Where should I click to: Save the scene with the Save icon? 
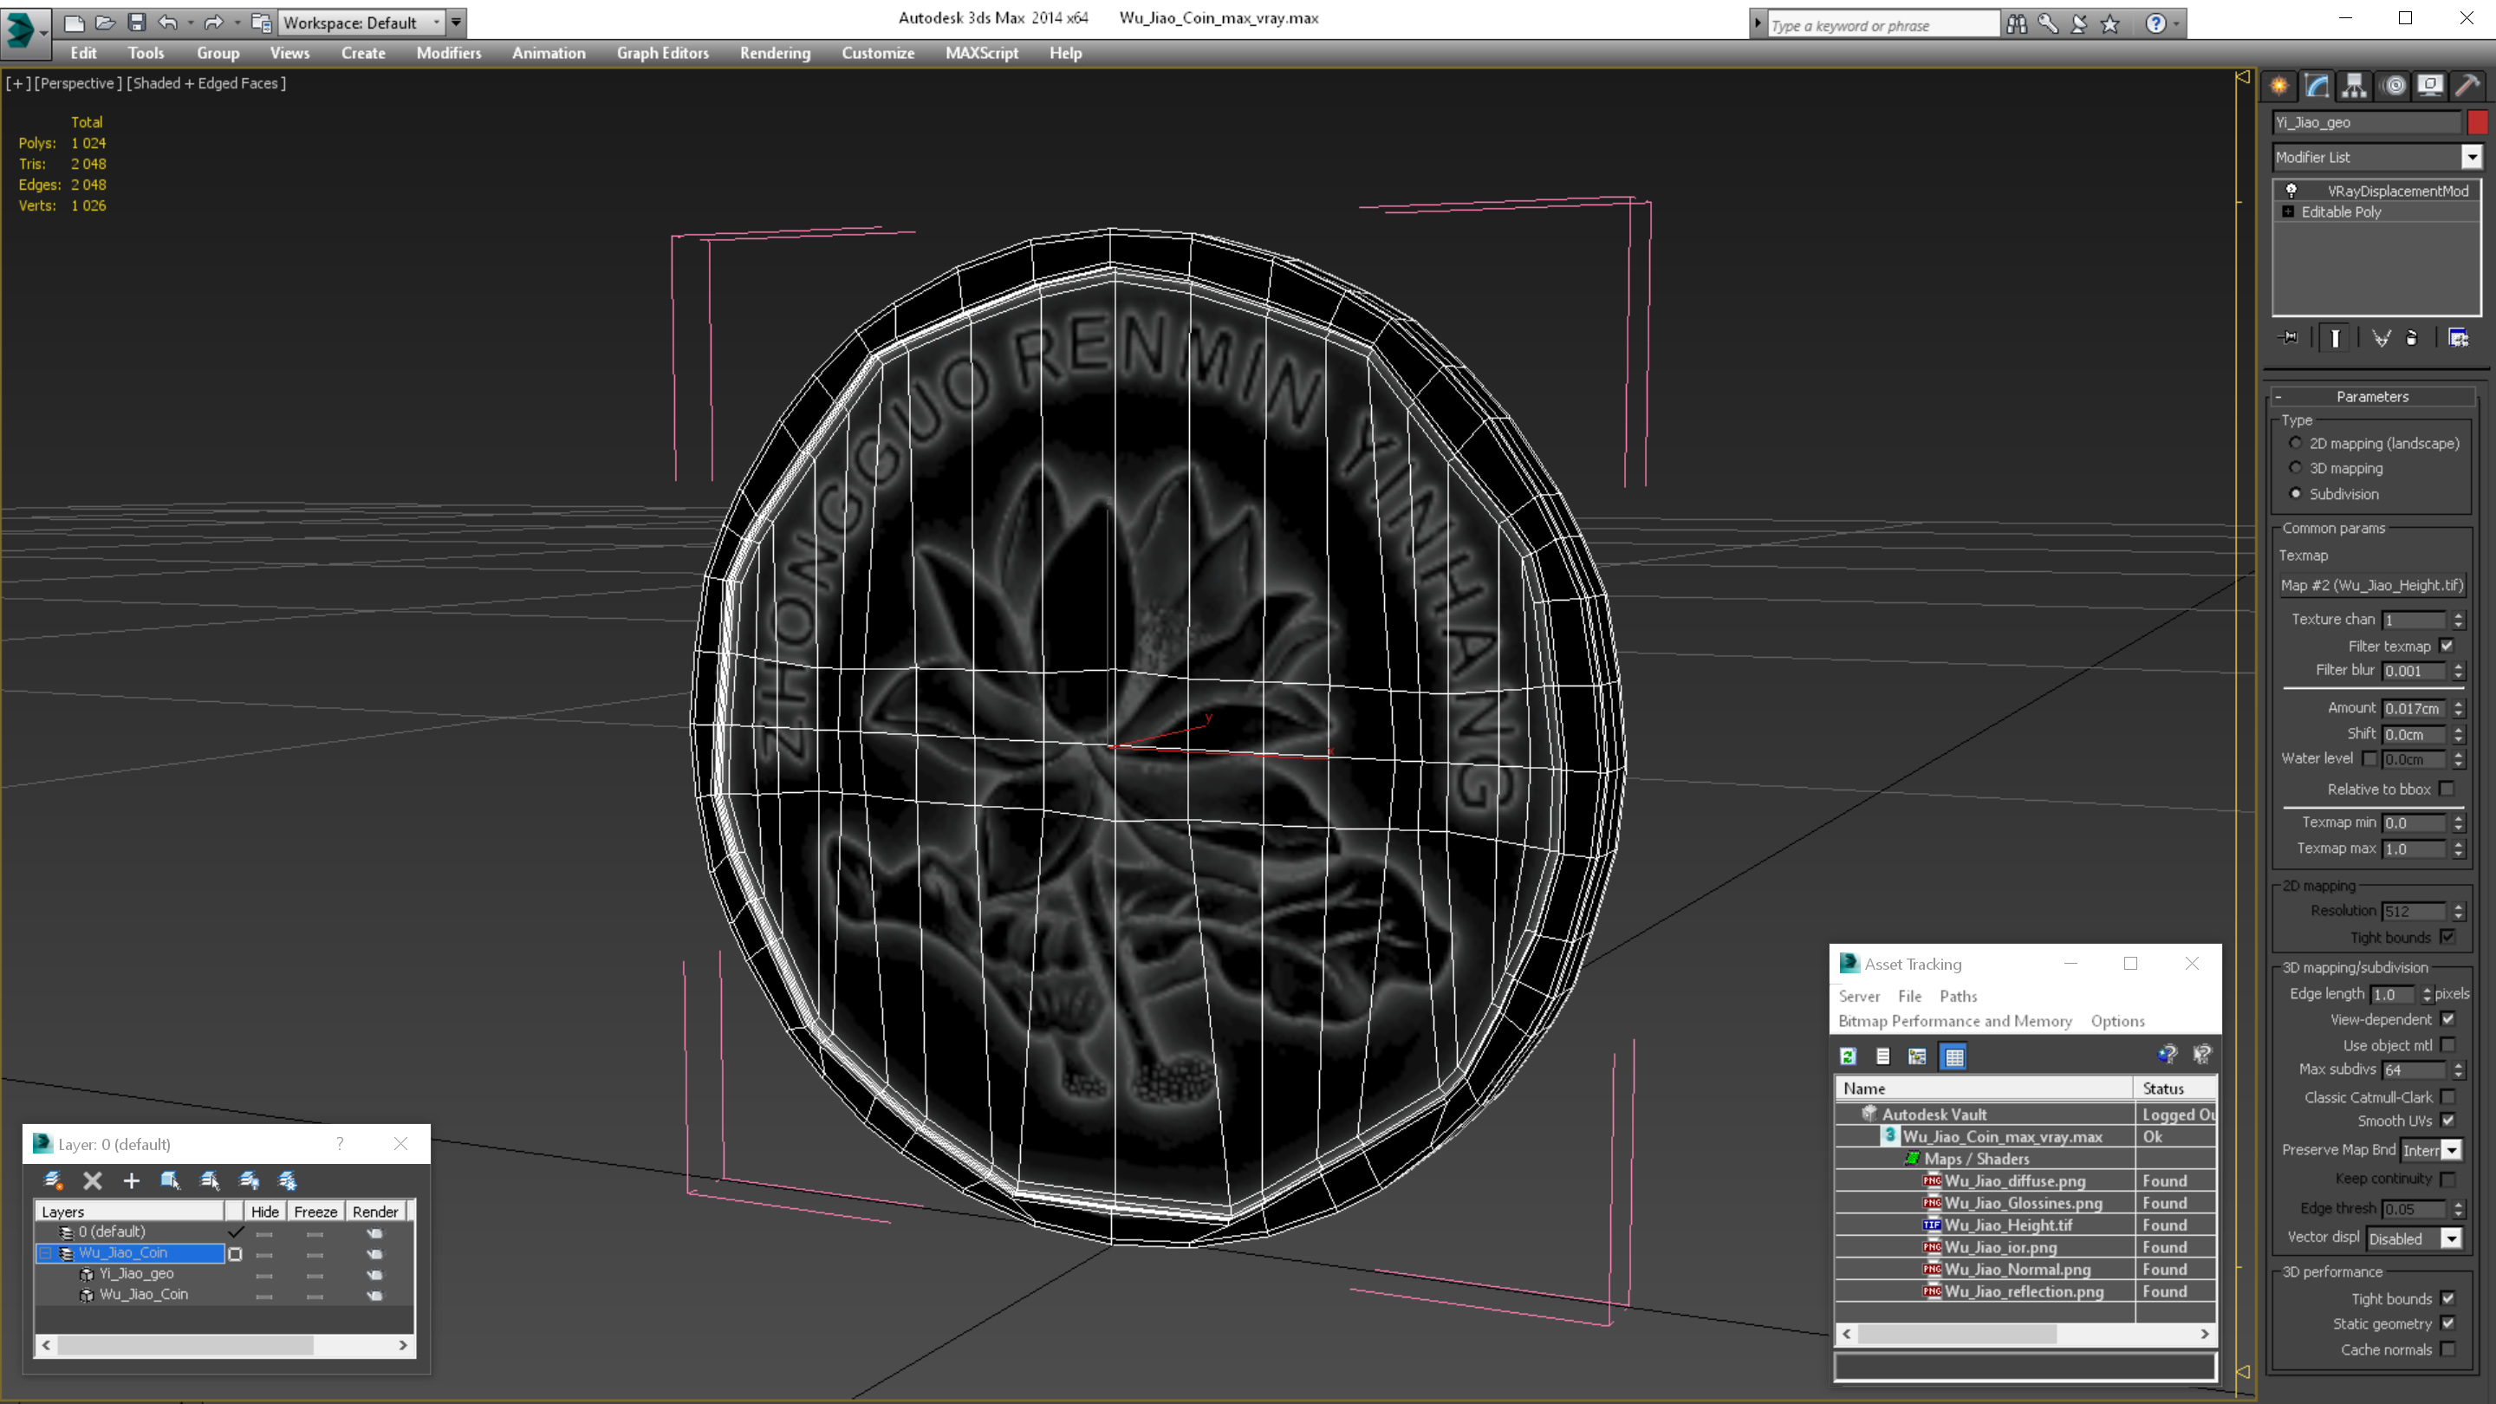(x=137, y=23)
